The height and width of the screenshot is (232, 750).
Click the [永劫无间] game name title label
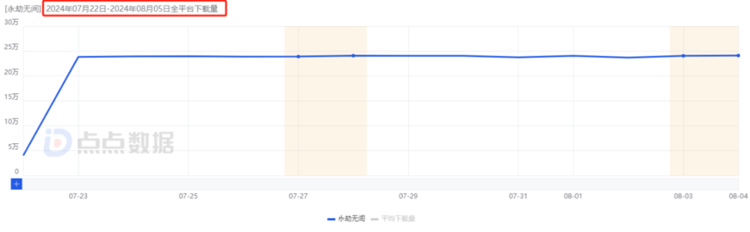click(x=23, y=9)
